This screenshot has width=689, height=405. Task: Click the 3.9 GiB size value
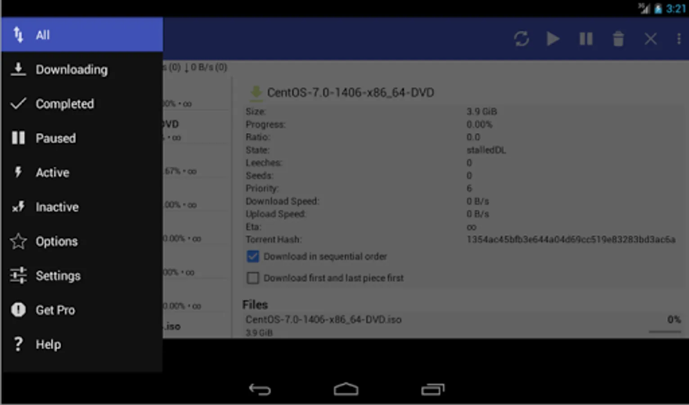pyautogui.click(x=482, y=111)
